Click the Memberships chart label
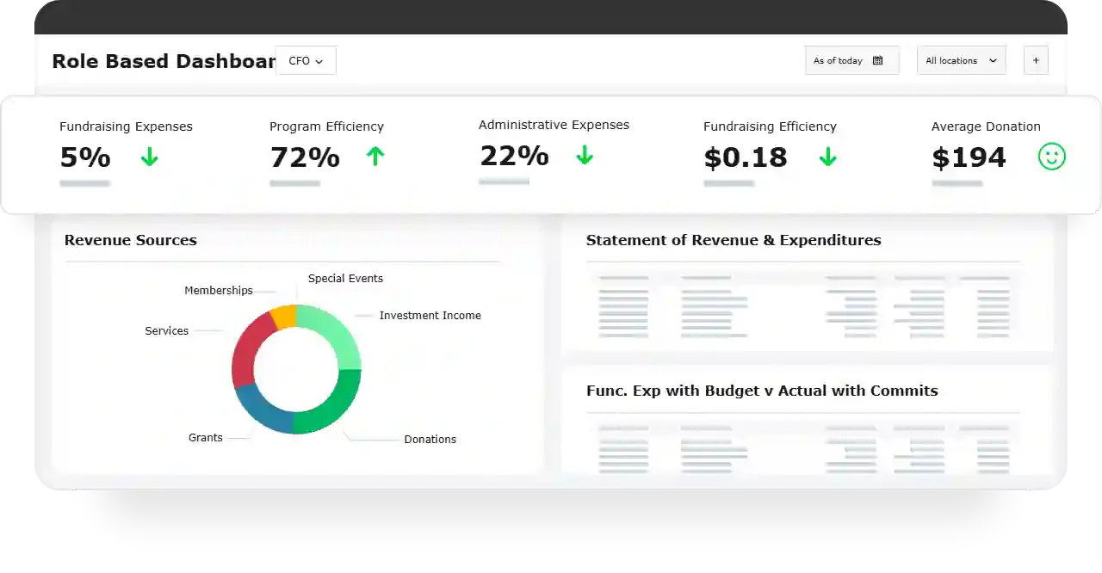This screenshot has height=573, width=1102. click(219, 291)
